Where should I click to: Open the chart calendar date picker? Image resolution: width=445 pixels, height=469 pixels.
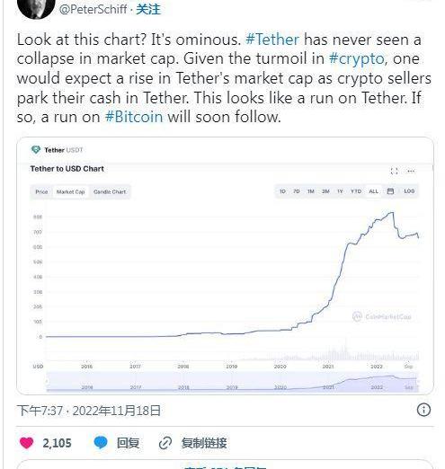click(x=390, y=191)
